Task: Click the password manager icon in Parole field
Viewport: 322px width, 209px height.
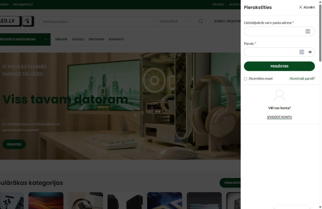Action: coord(302,52)
